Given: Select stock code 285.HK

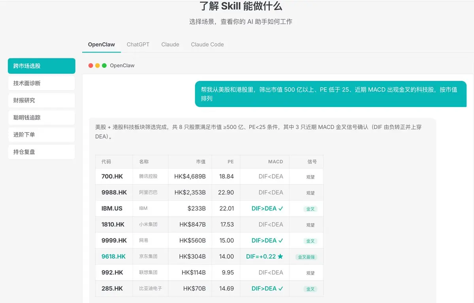Looking at the screenshot, I should (x=112, y=288).
